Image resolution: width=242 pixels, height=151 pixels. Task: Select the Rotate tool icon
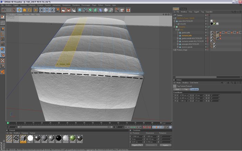(x=30, y=10)
